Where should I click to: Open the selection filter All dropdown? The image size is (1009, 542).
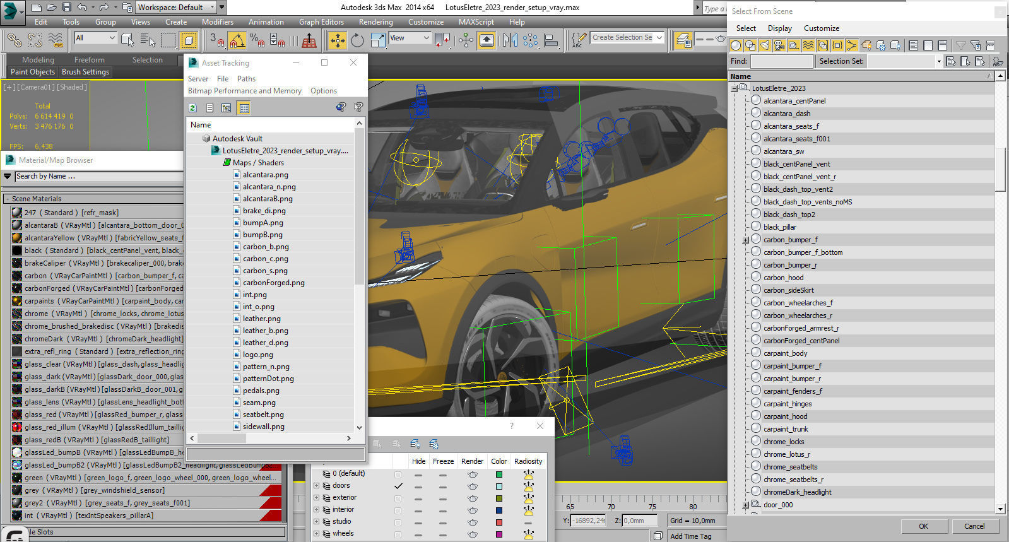tap(95, 38)
